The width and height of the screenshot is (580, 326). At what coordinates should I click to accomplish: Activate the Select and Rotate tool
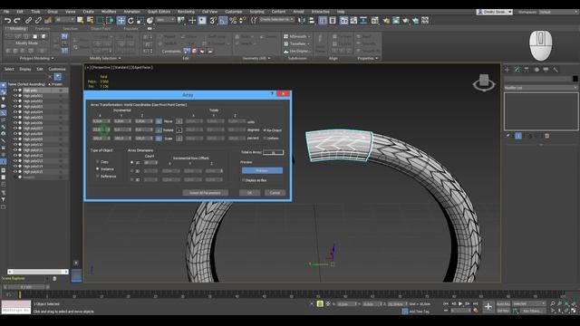[130, 21]
